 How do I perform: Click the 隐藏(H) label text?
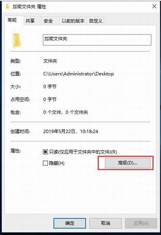(57, 163)
